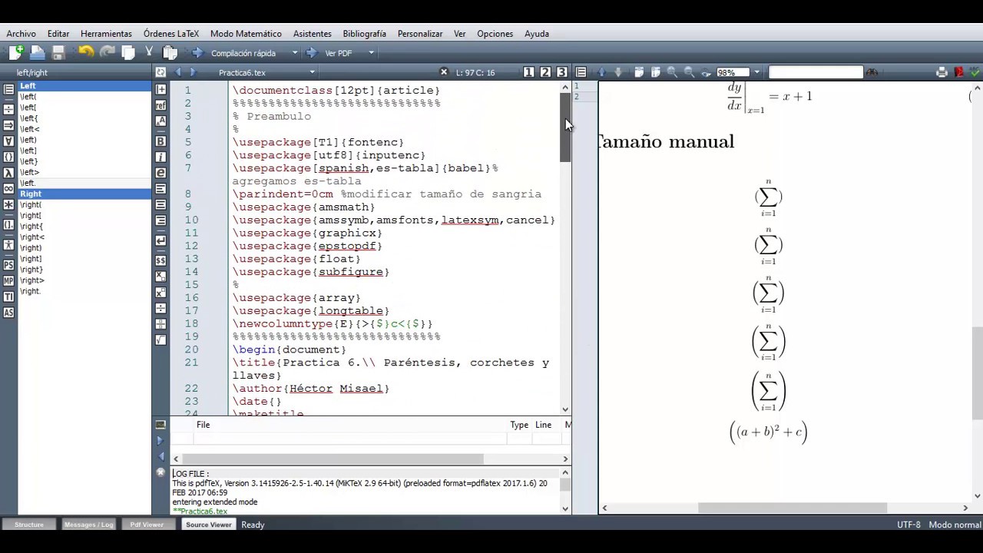Toggle the Source Viewer panel button
983x553 pixels.
coord(208,525)
